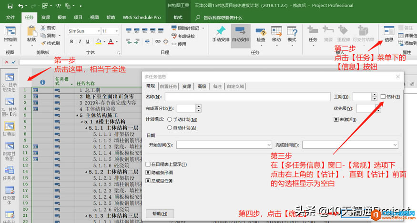Toggle the Hide Bar (隐藏条形图) checkbox
This screenshot has width=417, height=223.
(148, 172)
